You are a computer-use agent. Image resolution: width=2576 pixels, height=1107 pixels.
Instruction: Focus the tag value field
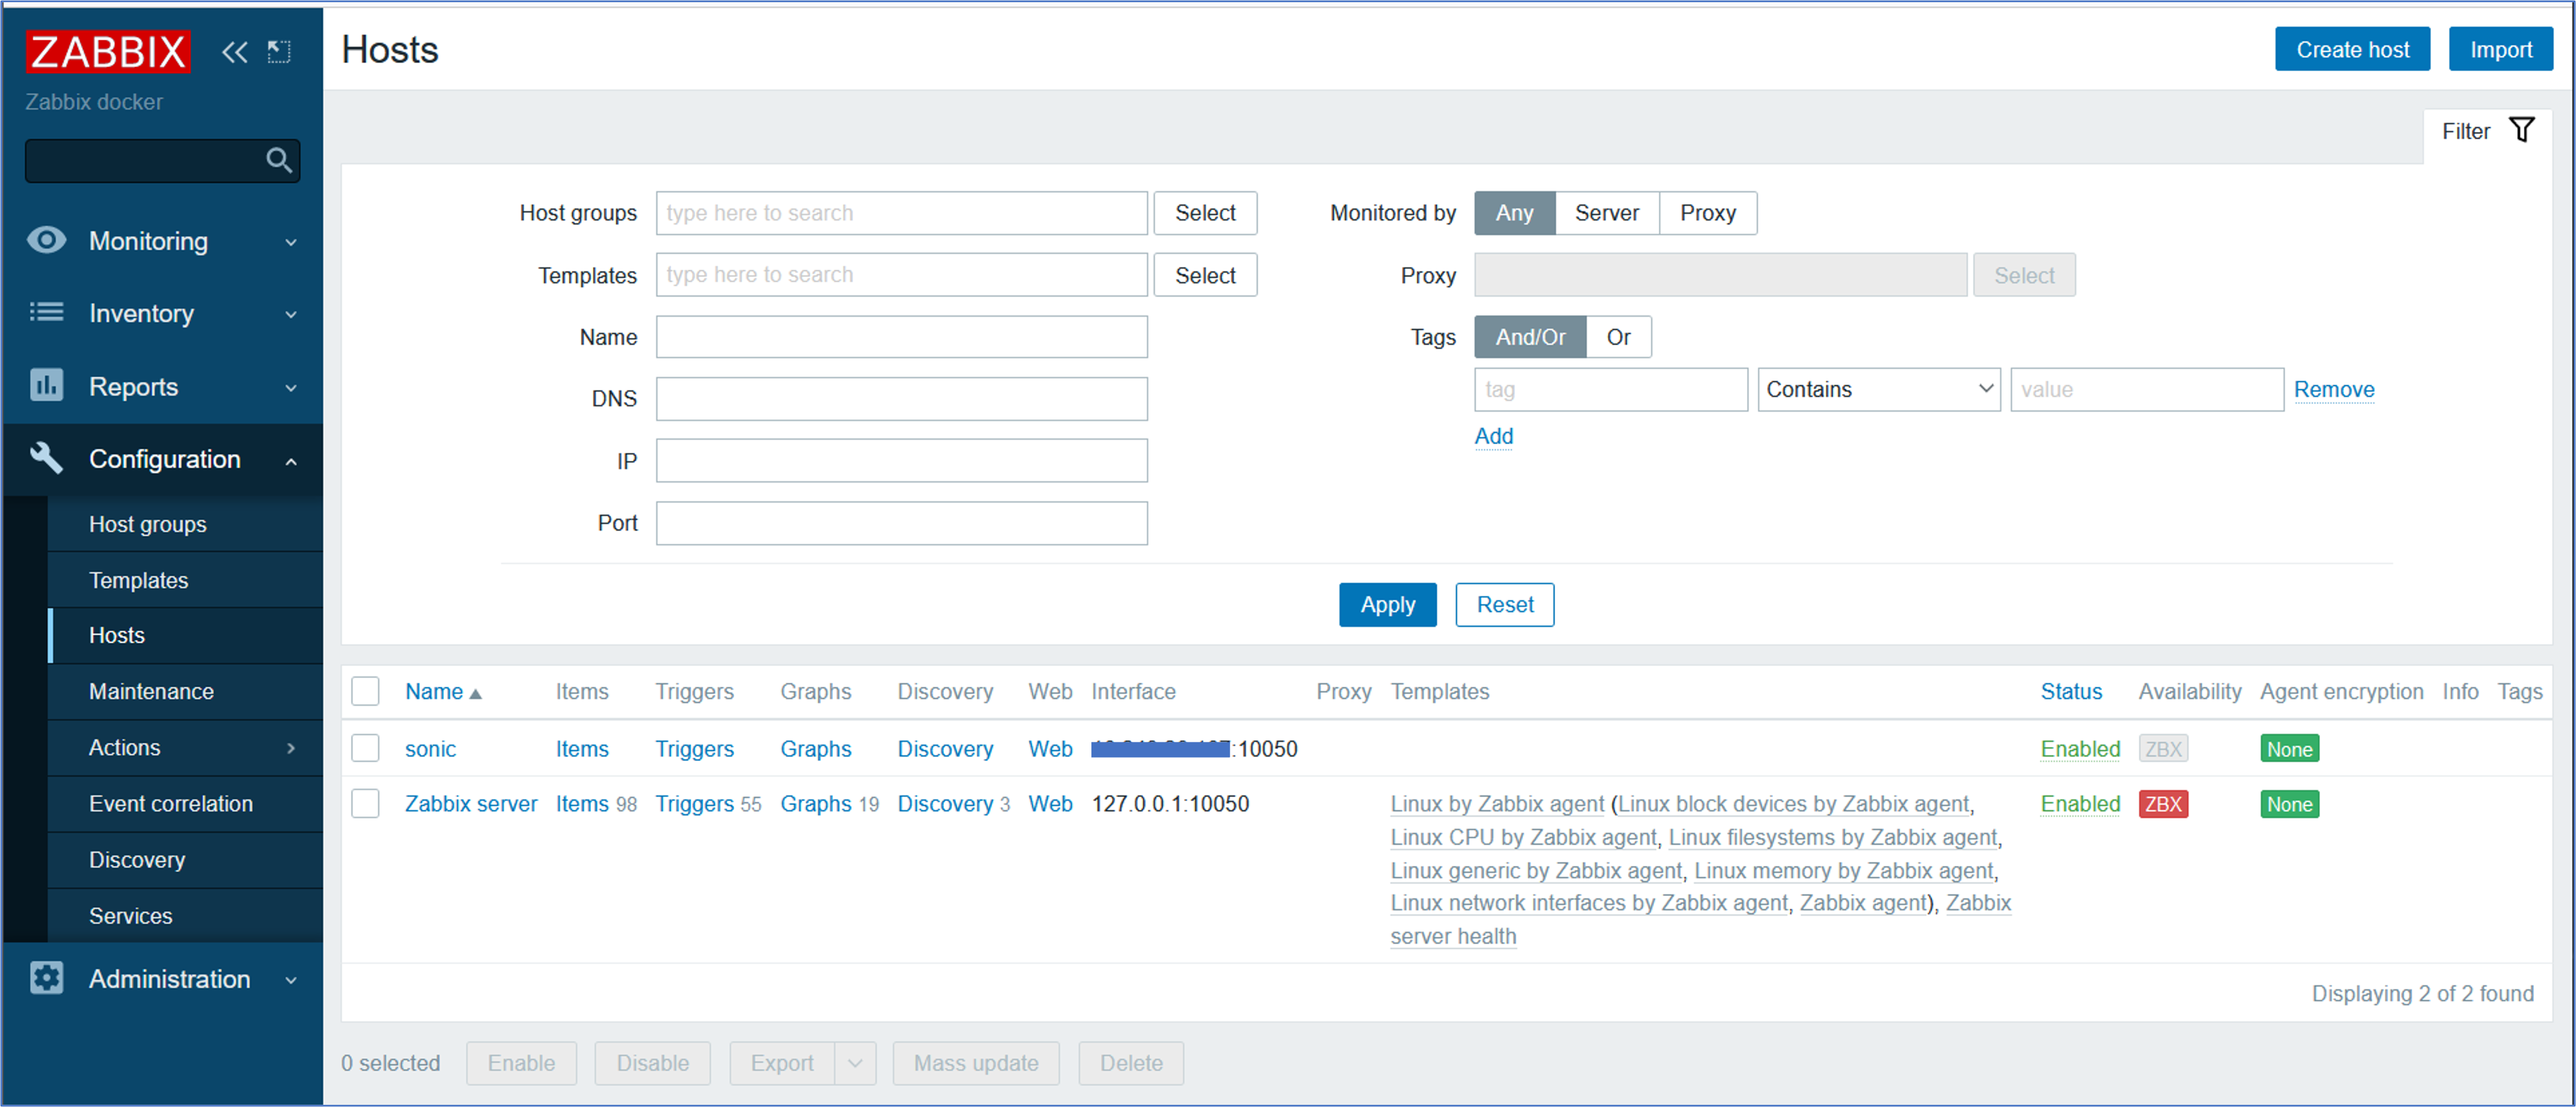click(x=2146, y=389)
